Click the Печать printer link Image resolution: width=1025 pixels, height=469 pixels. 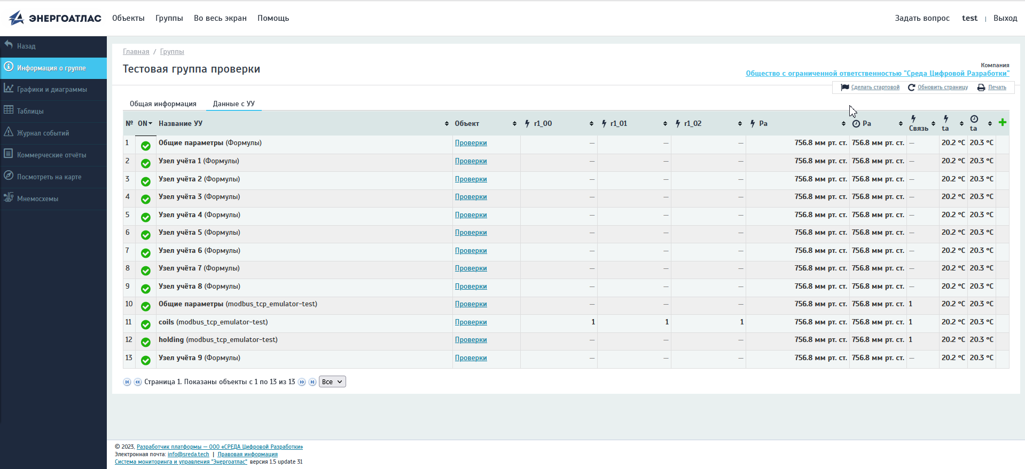pyautogui.click(x=997, y=88)
